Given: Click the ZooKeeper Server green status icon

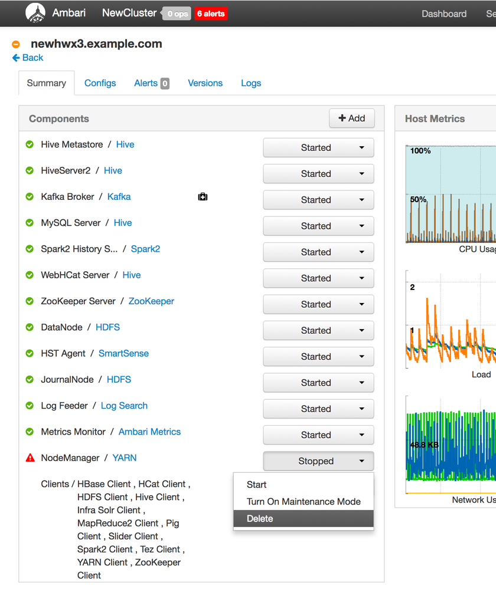Looking at the screenshot, I should 30,301.
